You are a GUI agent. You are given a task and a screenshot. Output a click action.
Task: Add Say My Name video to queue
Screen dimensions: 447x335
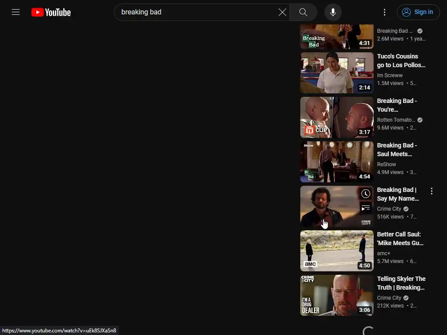point(366,208)
